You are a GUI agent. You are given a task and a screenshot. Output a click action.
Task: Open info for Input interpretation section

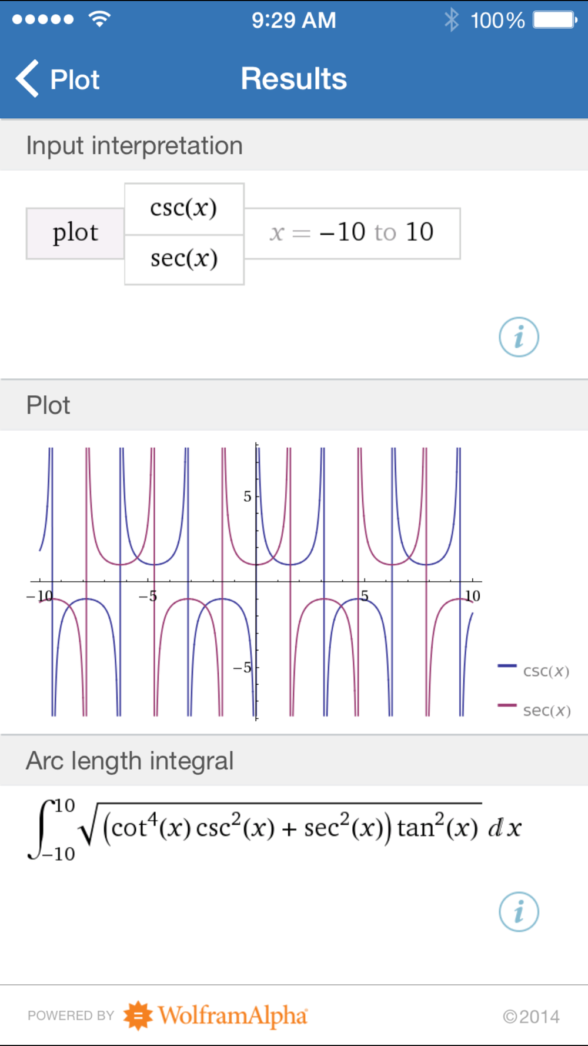tap(519, 337)
